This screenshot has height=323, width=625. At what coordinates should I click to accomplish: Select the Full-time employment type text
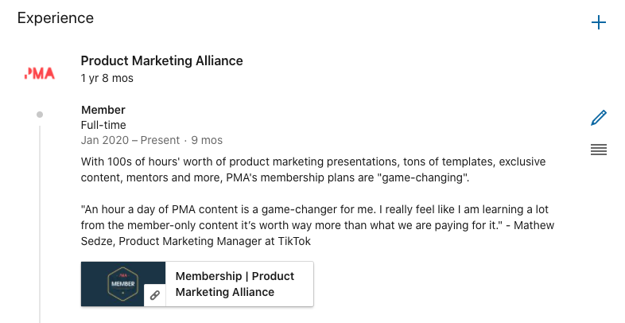point(103,125)
